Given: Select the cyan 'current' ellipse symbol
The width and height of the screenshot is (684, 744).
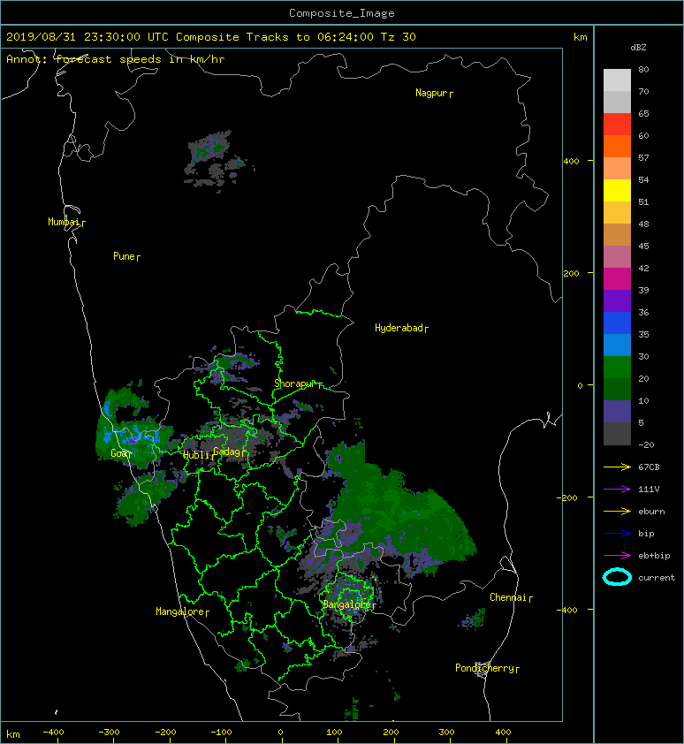Looking at the screenshot, I should point(617,578).
